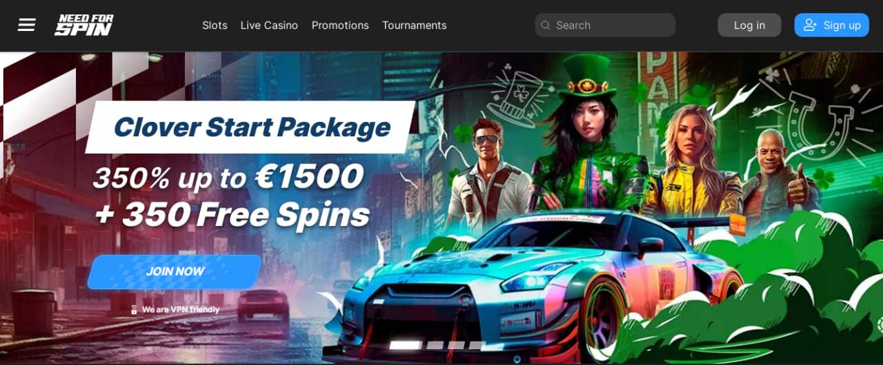View the Tournaments page
Image resolution: width=883 pixels, height=365 pixels.
[414, 25]
